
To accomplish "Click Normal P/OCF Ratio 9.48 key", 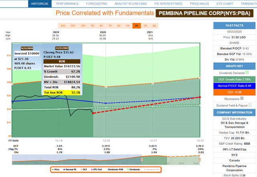I will [x=235, y=86].
